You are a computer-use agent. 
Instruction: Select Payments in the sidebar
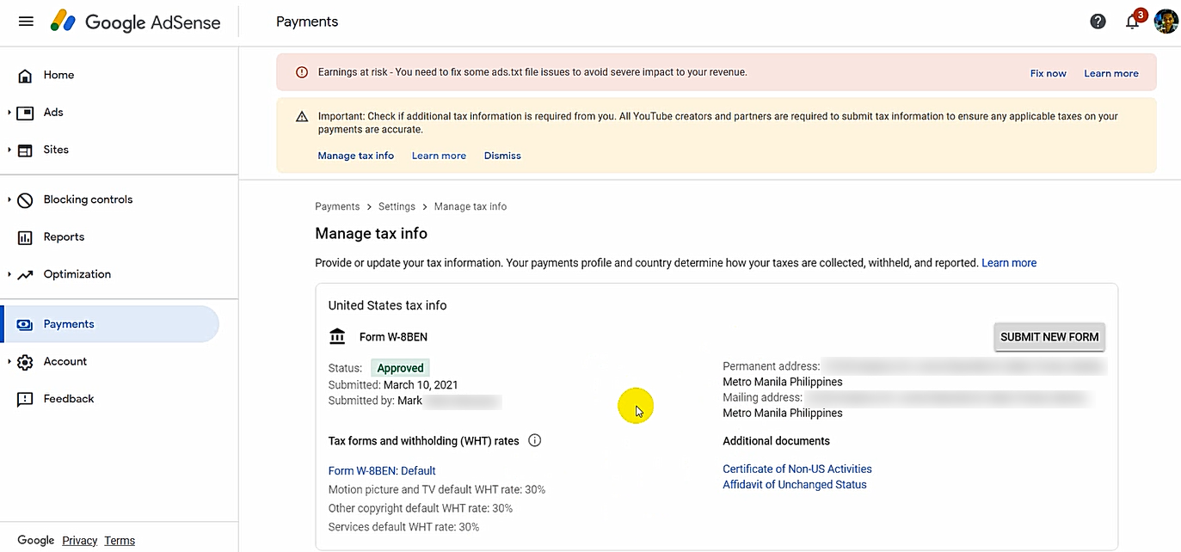point(69,324)
